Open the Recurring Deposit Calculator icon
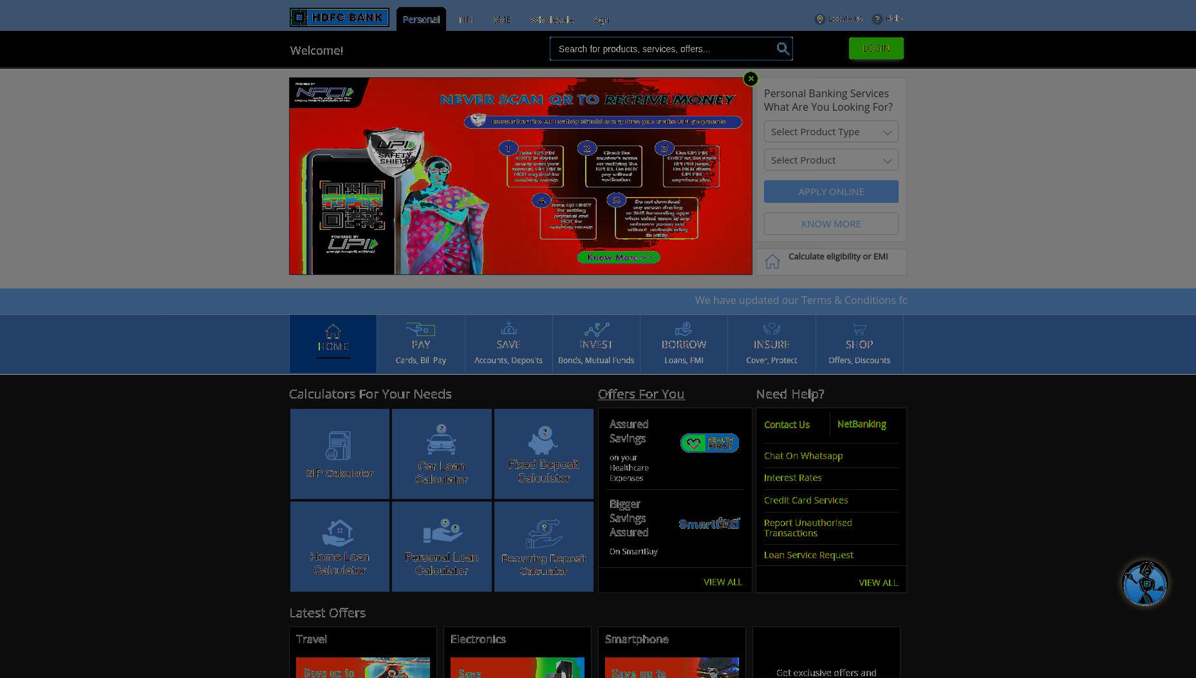 (x=544, y=532)
